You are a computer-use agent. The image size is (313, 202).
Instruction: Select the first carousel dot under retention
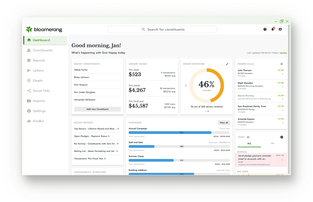pos(206,111)
